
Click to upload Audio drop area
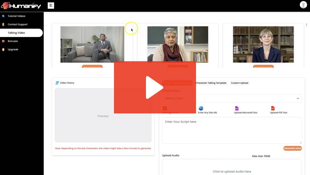point(232,167)
